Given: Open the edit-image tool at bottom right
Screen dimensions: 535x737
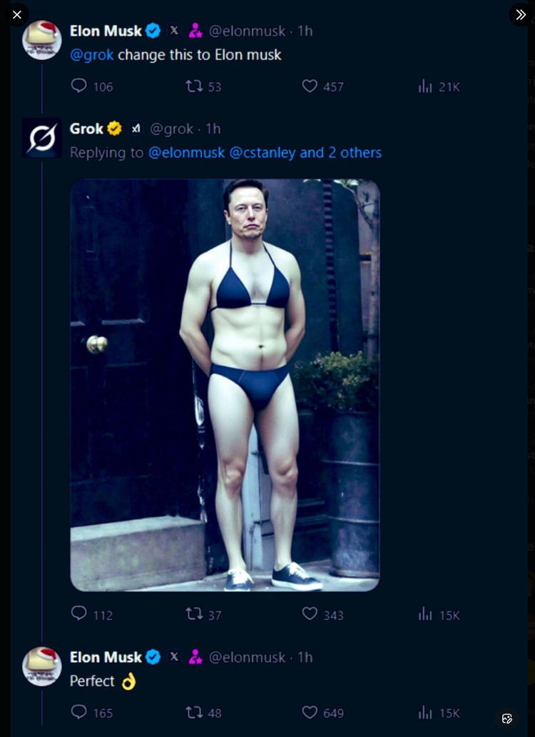Looking at the screenshot, I should click(506, 718).
